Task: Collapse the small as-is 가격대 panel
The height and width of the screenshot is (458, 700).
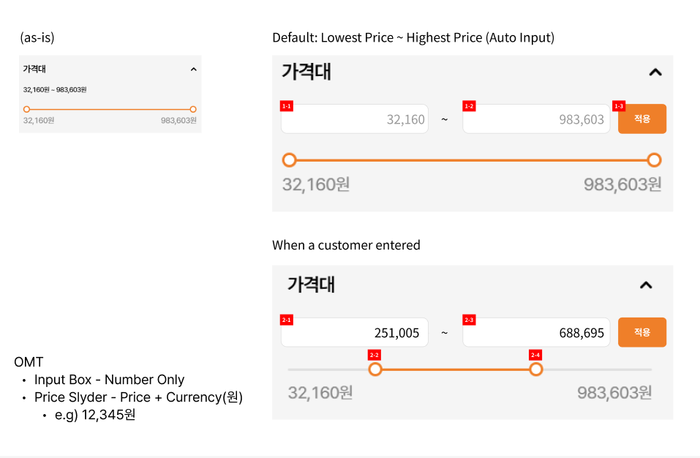Action: pyautogui.click(x=193, y=70)
